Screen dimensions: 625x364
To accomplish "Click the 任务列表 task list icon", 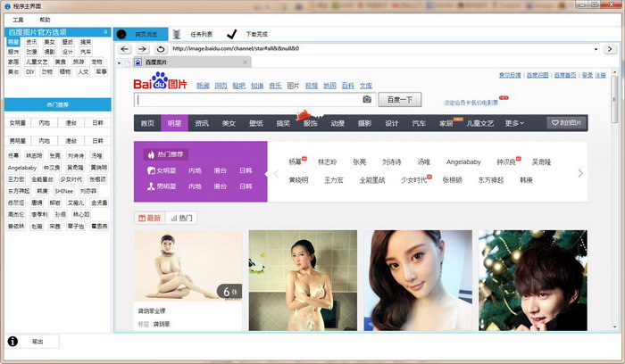I will pyautogui.click(x=177, y=34).
